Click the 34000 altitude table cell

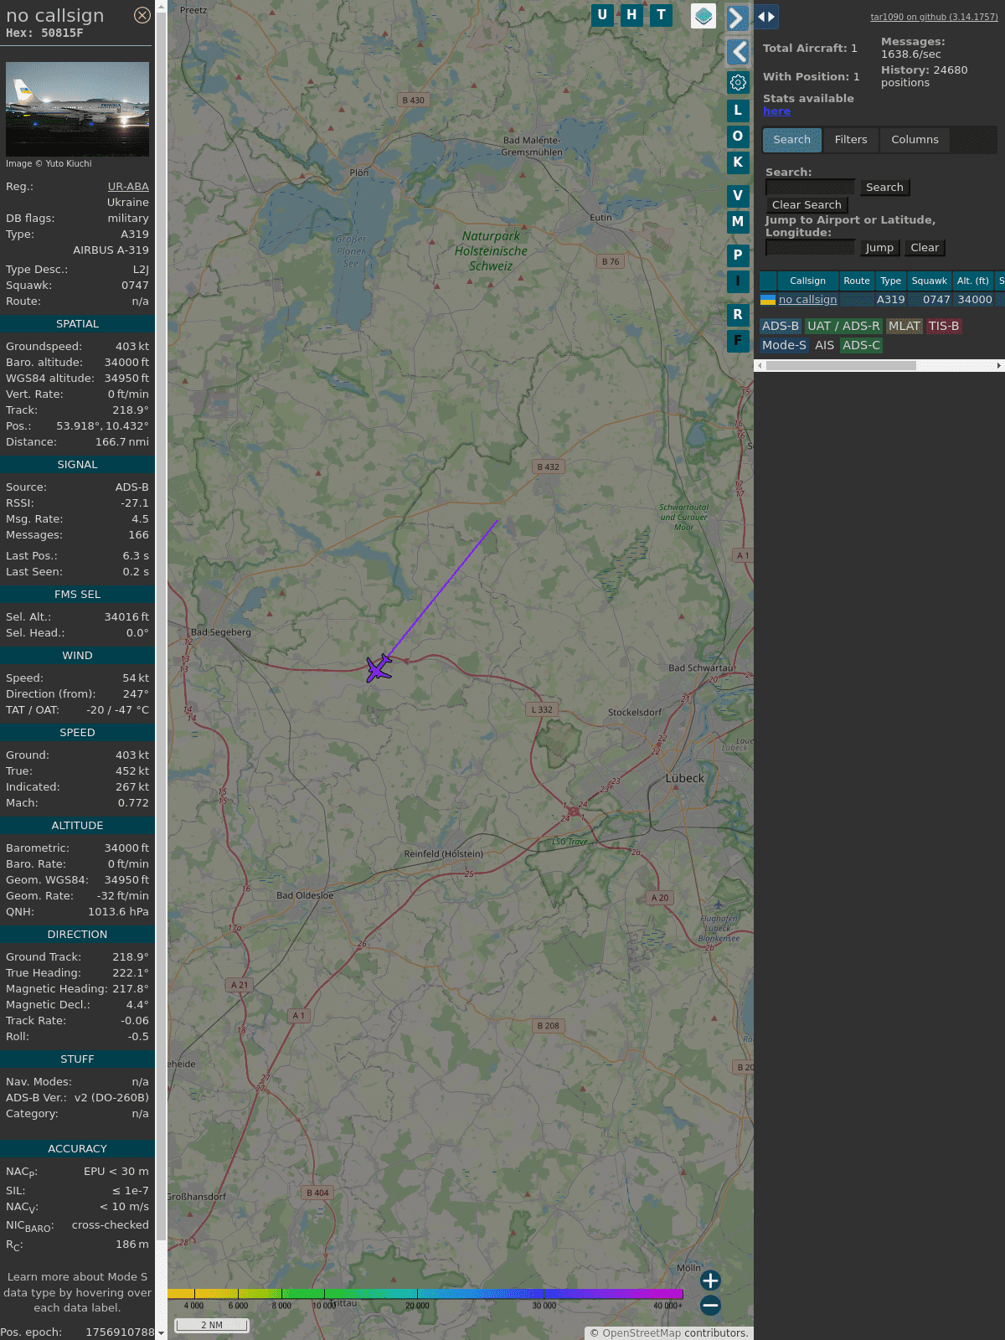point(975,300)
